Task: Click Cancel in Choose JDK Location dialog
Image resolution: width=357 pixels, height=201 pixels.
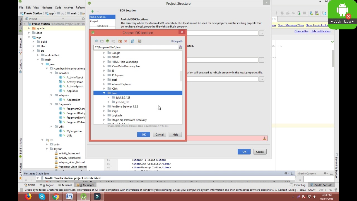Action: pyautogui.click(x=160, y=135)
